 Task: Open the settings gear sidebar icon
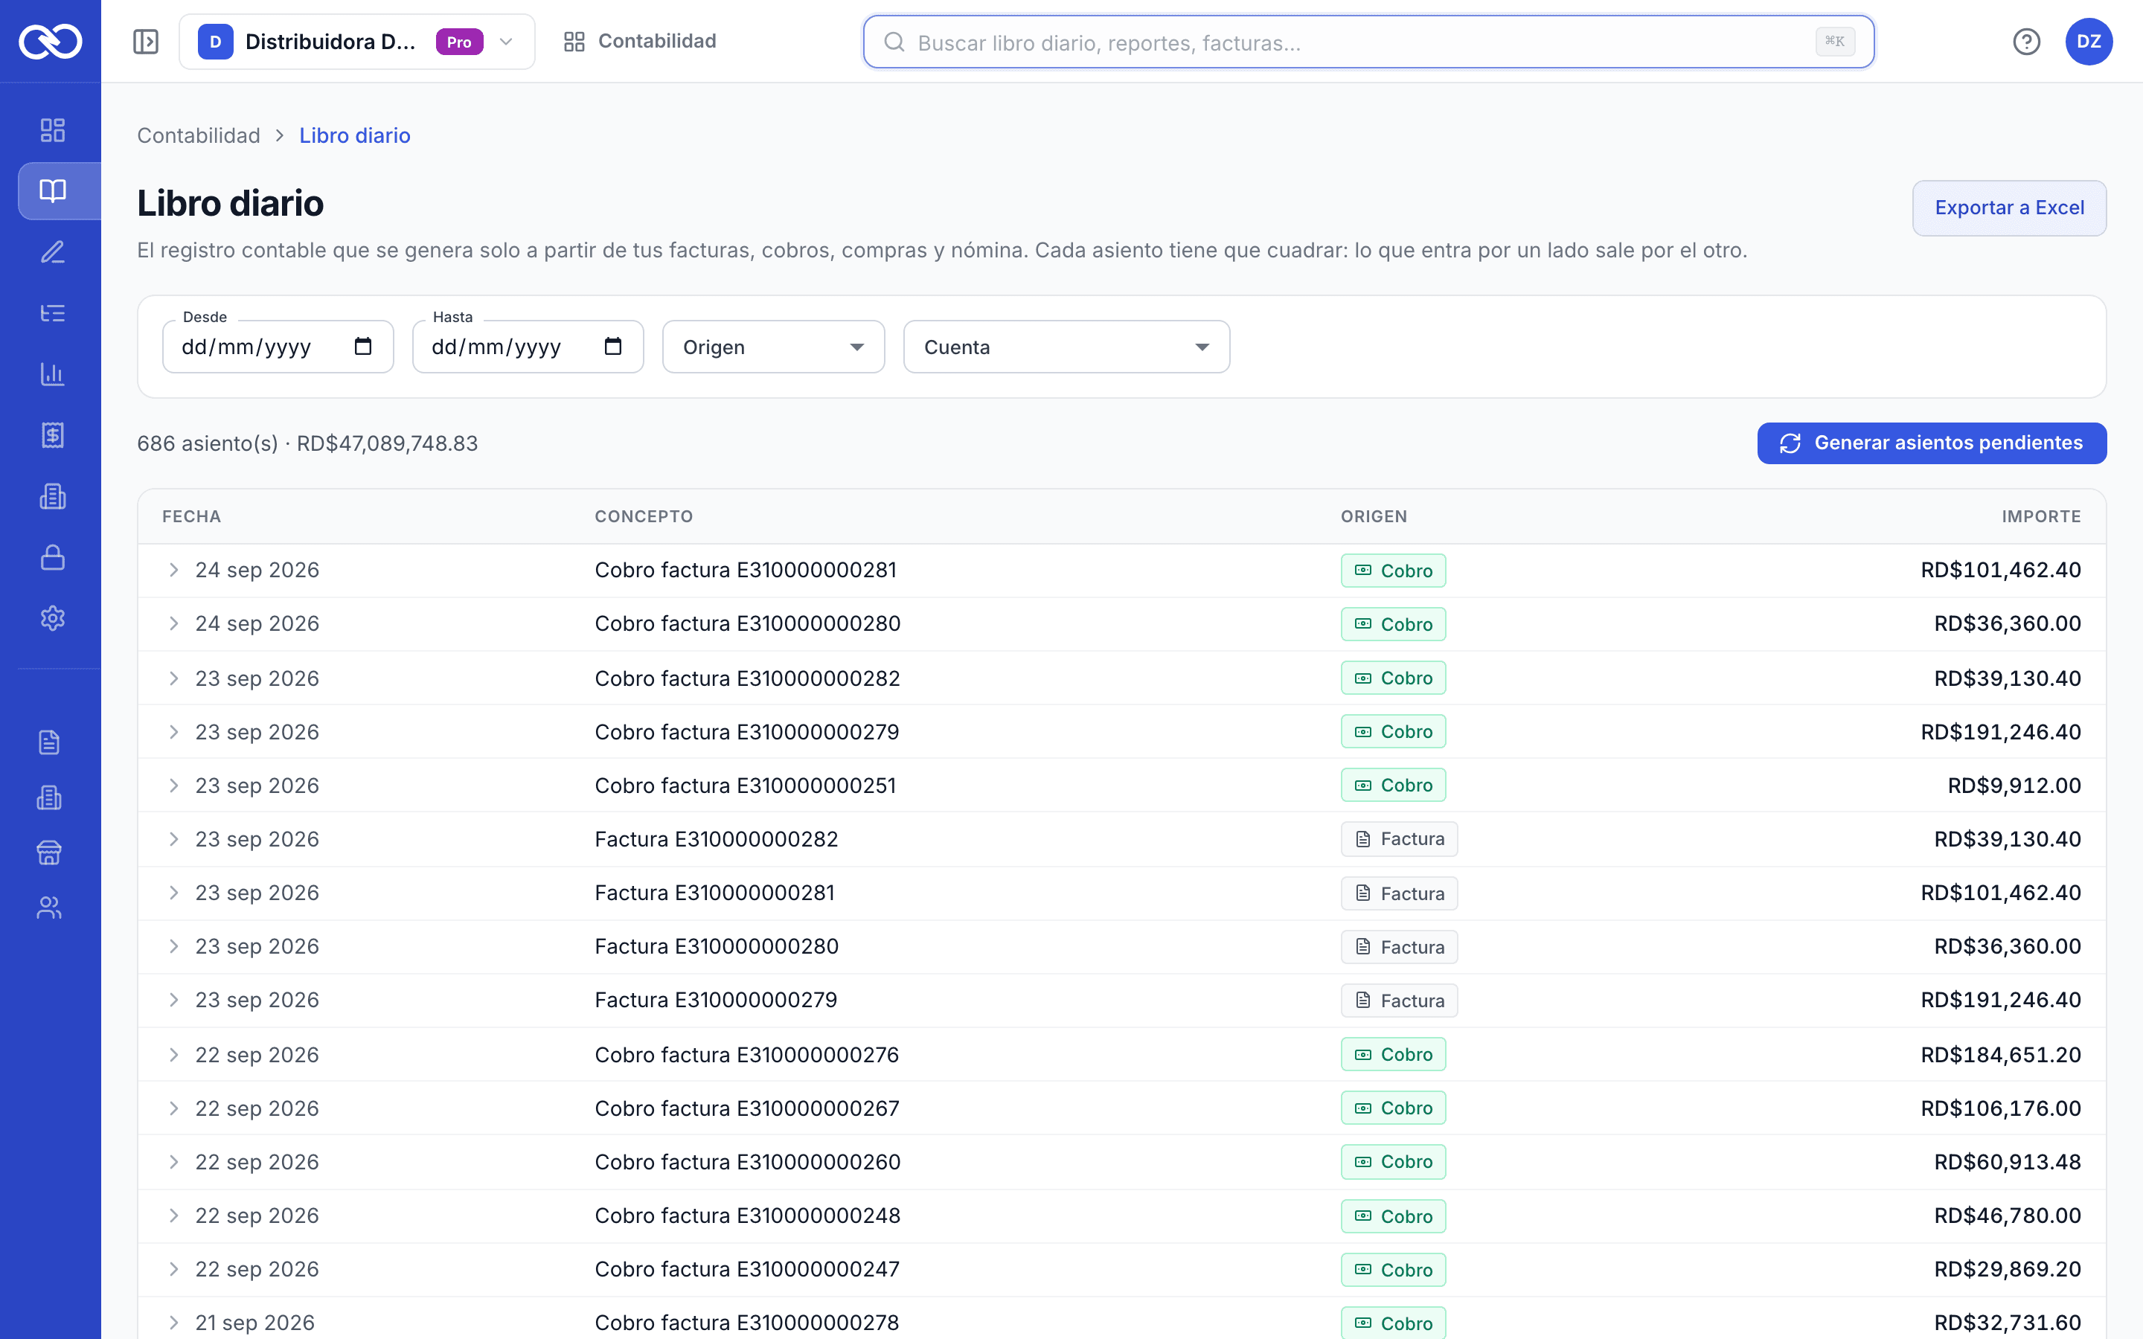click(x=53, y=618)
